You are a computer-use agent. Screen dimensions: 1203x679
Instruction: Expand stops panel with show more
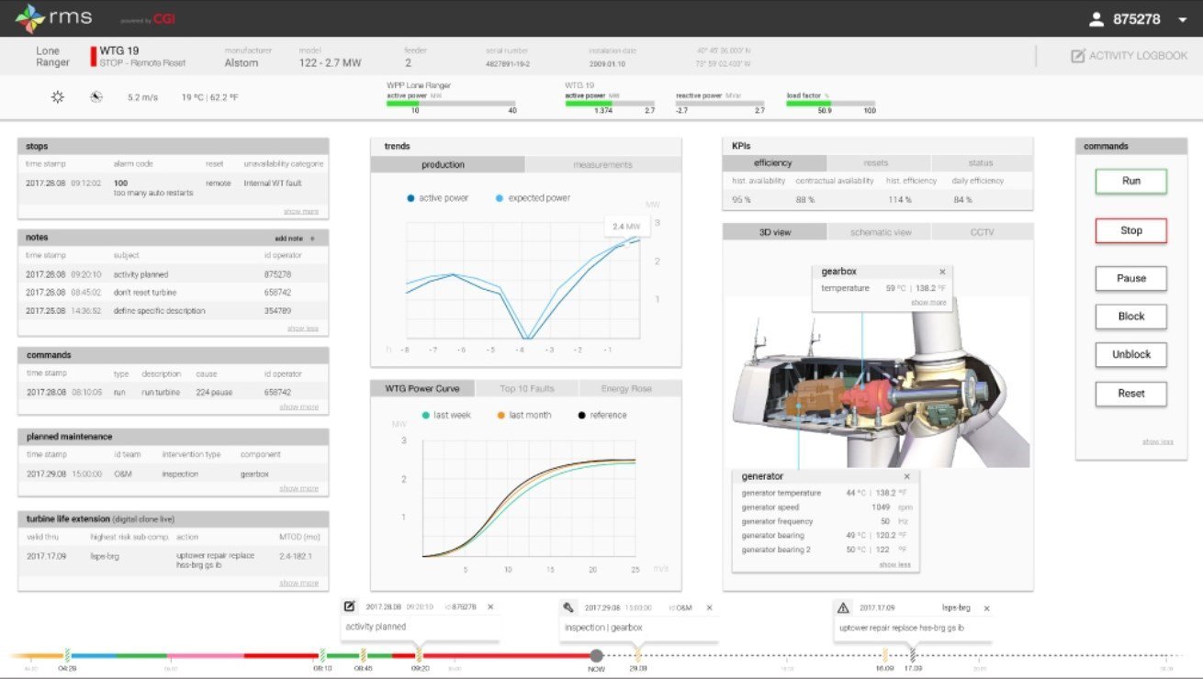tap(301, 211)
